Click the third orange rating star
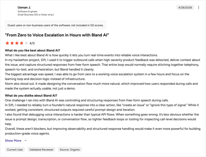206x157 pixels. pyautogui.click(x=17, y=43)
